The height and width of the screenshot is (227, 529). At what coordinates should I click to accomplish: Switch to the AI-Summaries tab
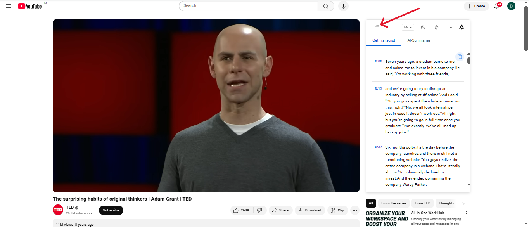pos(419,40)
